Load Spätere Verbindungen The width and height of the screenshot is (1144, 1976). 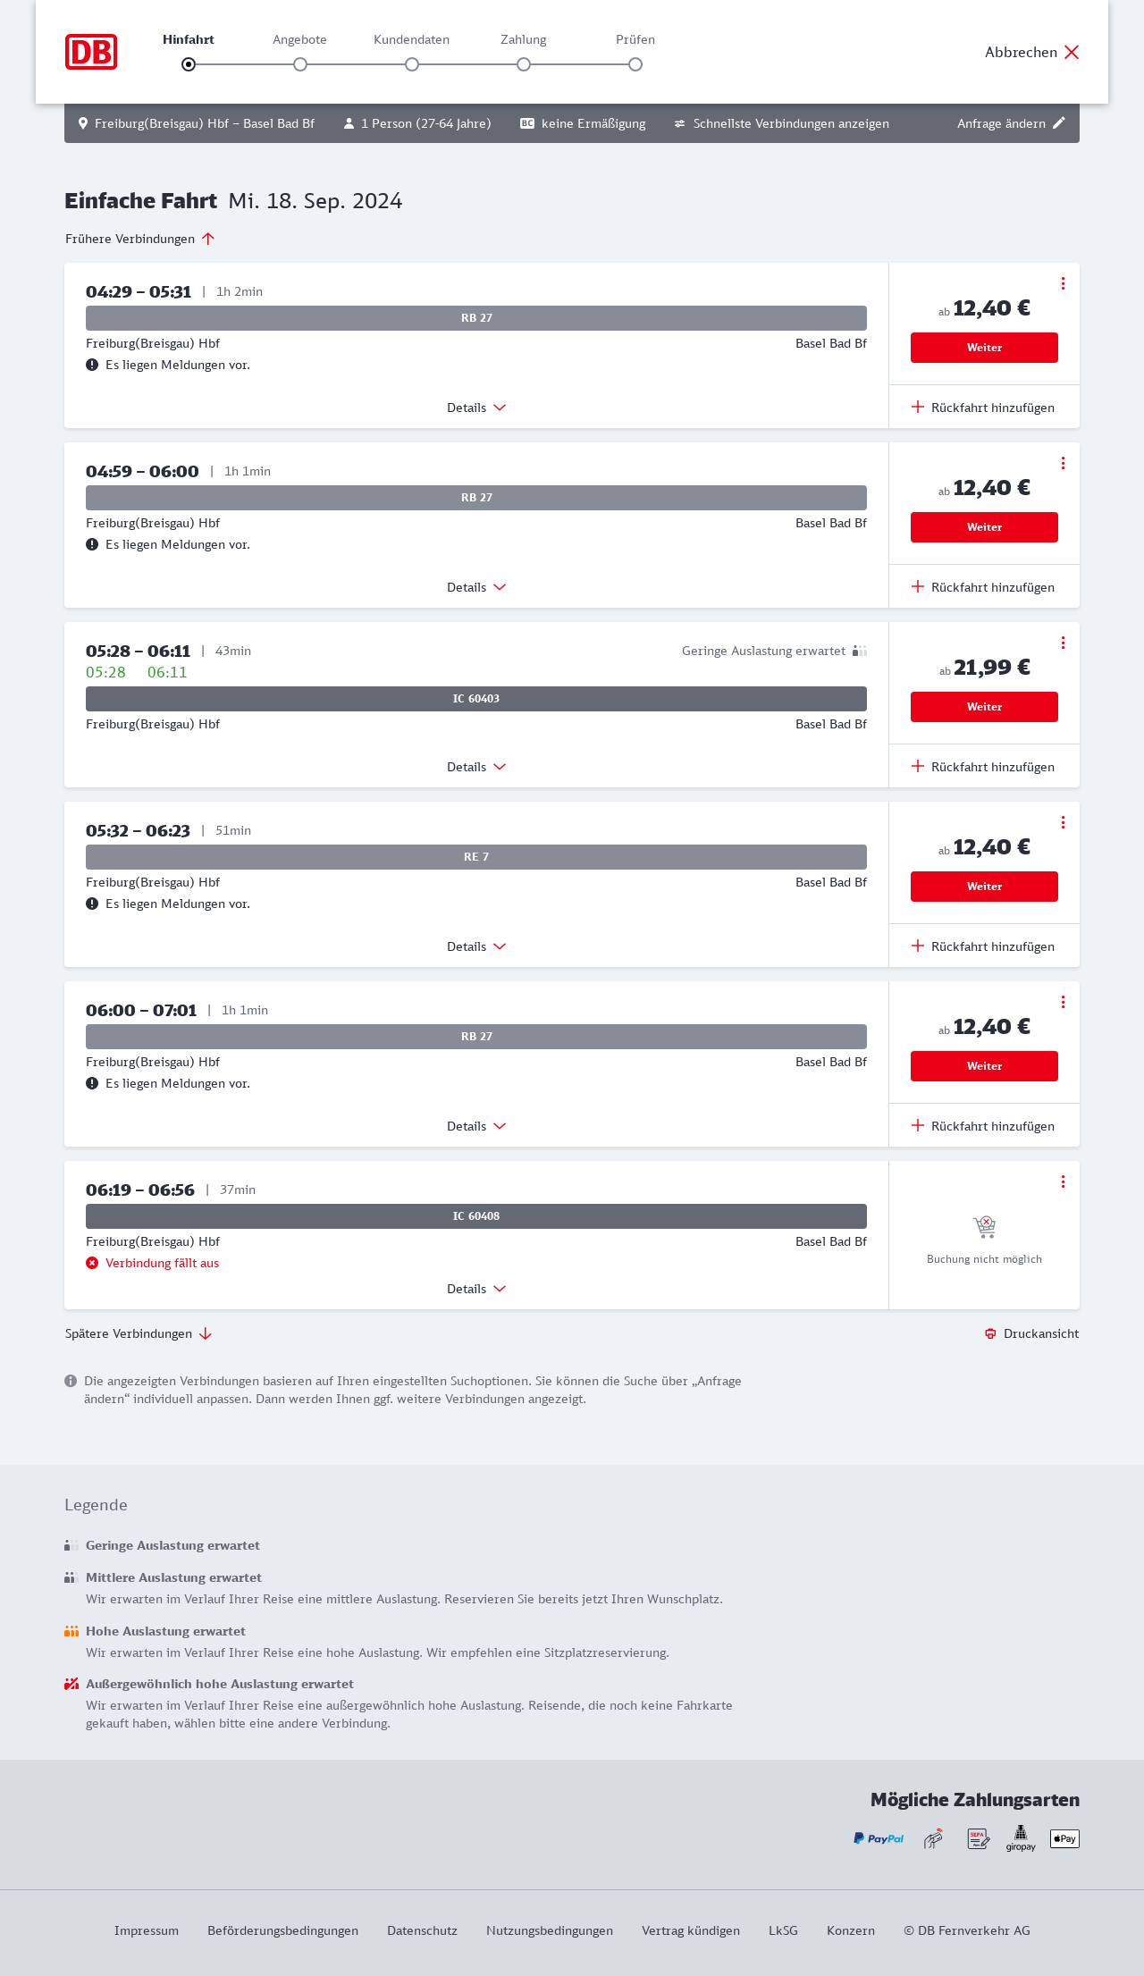138,1333
